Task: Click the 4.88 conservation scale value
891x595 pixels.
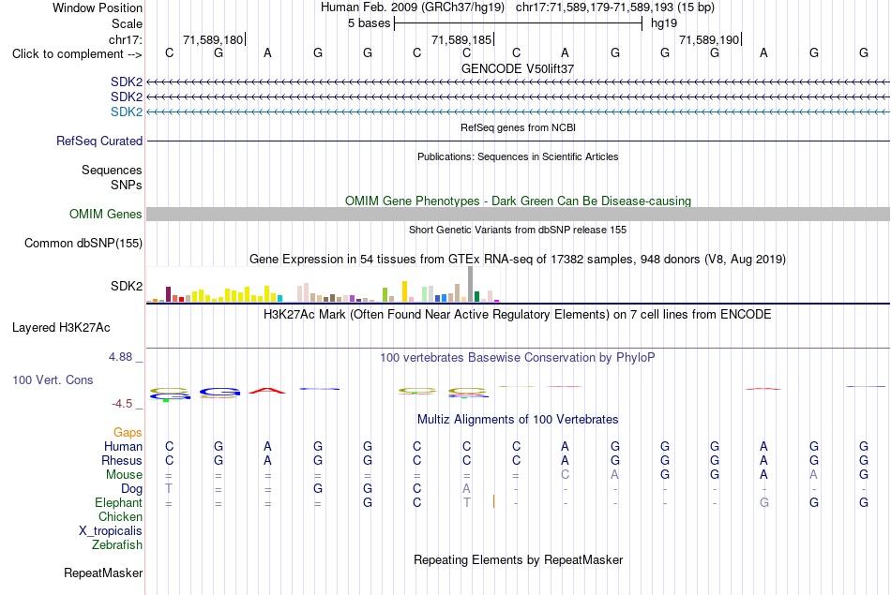Action: click(x=120, y=357)
